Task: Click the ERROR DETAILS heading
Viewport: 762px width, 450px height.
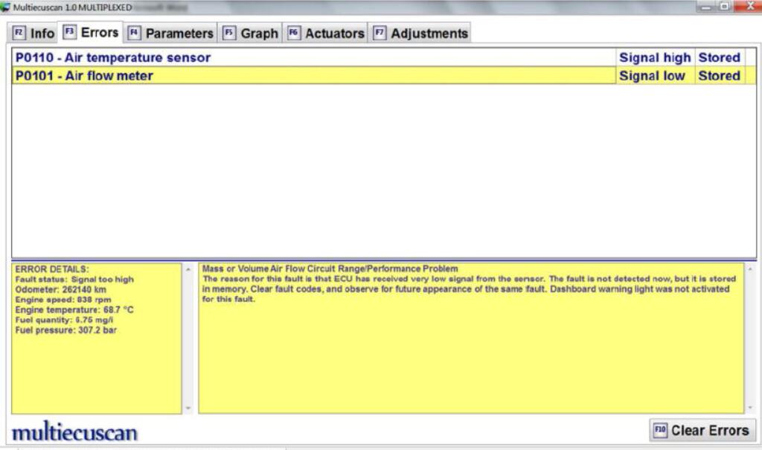Action: pos(52,269)
